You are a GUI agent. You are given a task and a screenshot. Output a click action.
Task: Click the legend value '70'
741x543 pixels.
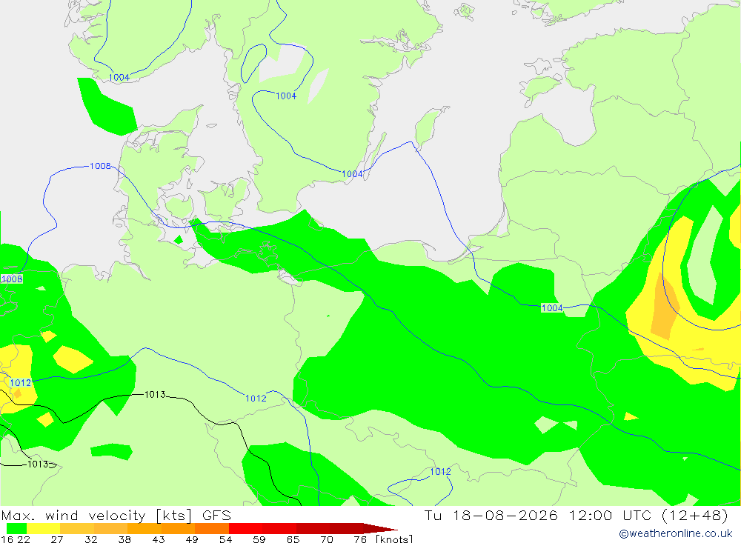[327, 539]
